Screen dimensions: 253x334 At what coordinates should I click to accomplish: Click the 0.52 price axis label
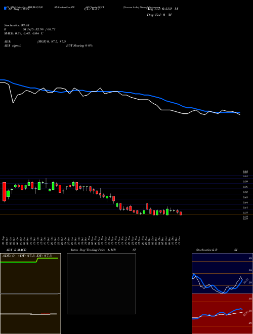(x=245, y=192)
